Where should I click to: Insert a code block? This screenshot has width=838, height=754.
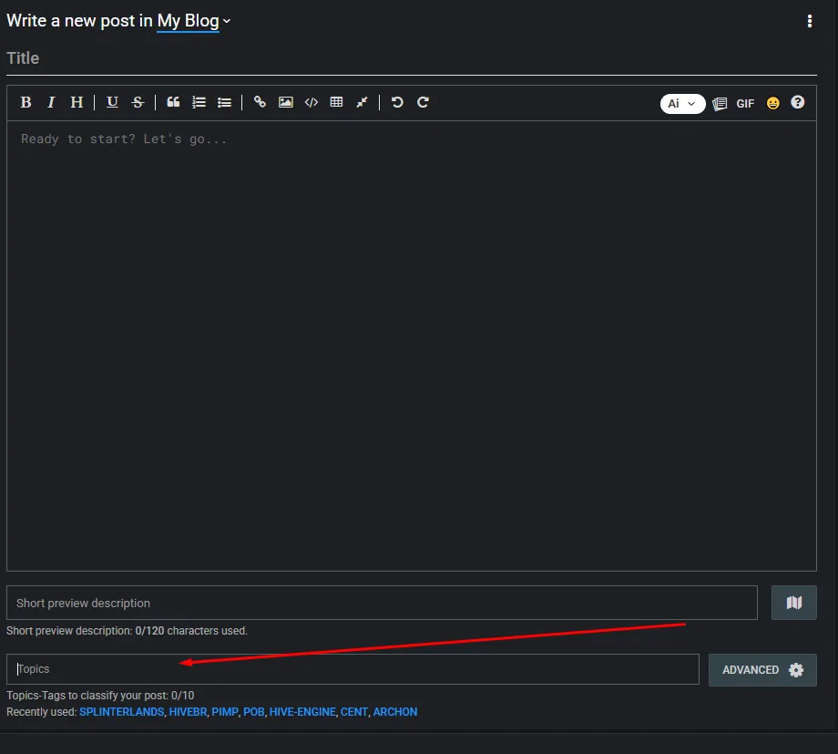[x=311, y=102]
